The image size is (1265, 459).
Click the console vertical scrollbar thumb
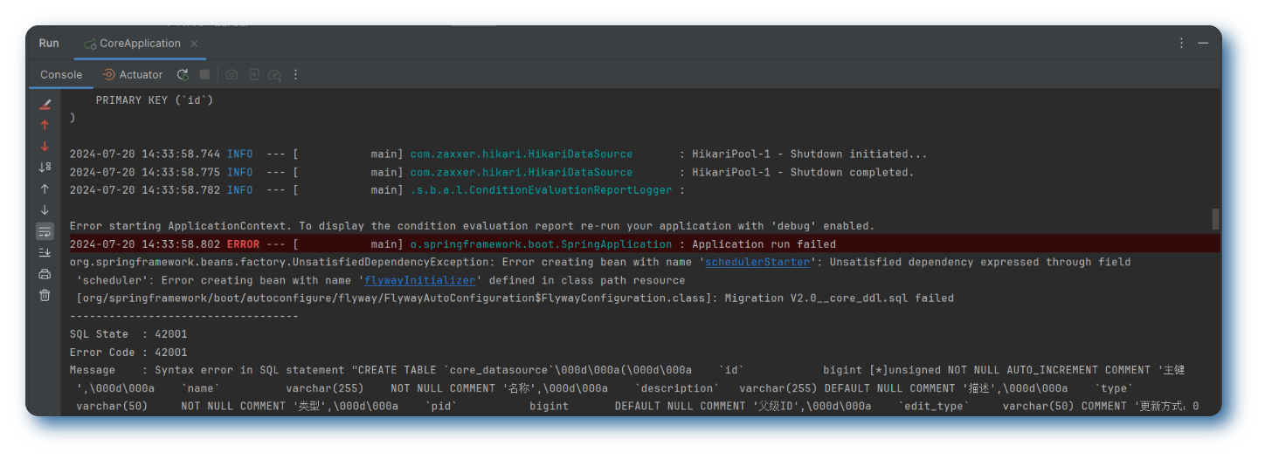(x=1215, y=218)
